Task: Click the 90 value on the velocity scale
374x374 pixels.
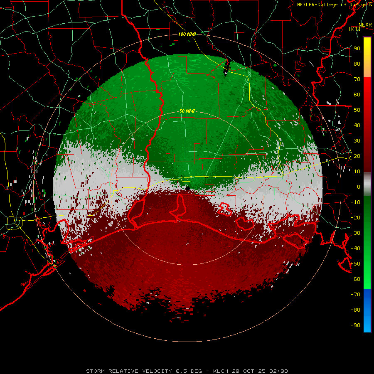Action: [x=357, y=49]
